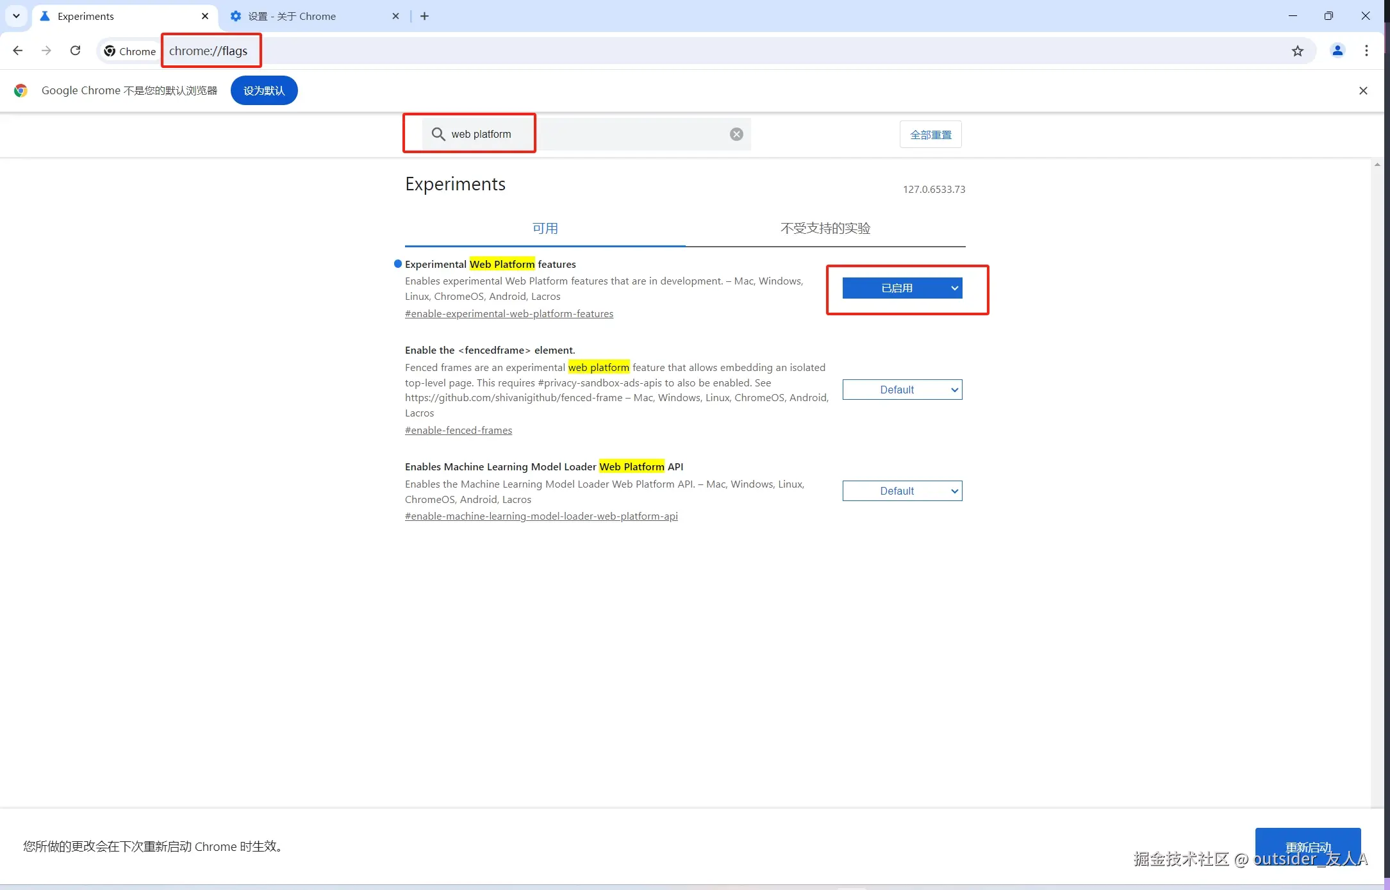This screenshot has height=890, width=1390.
Task: Click the browser back arrow
Action: 18,51
